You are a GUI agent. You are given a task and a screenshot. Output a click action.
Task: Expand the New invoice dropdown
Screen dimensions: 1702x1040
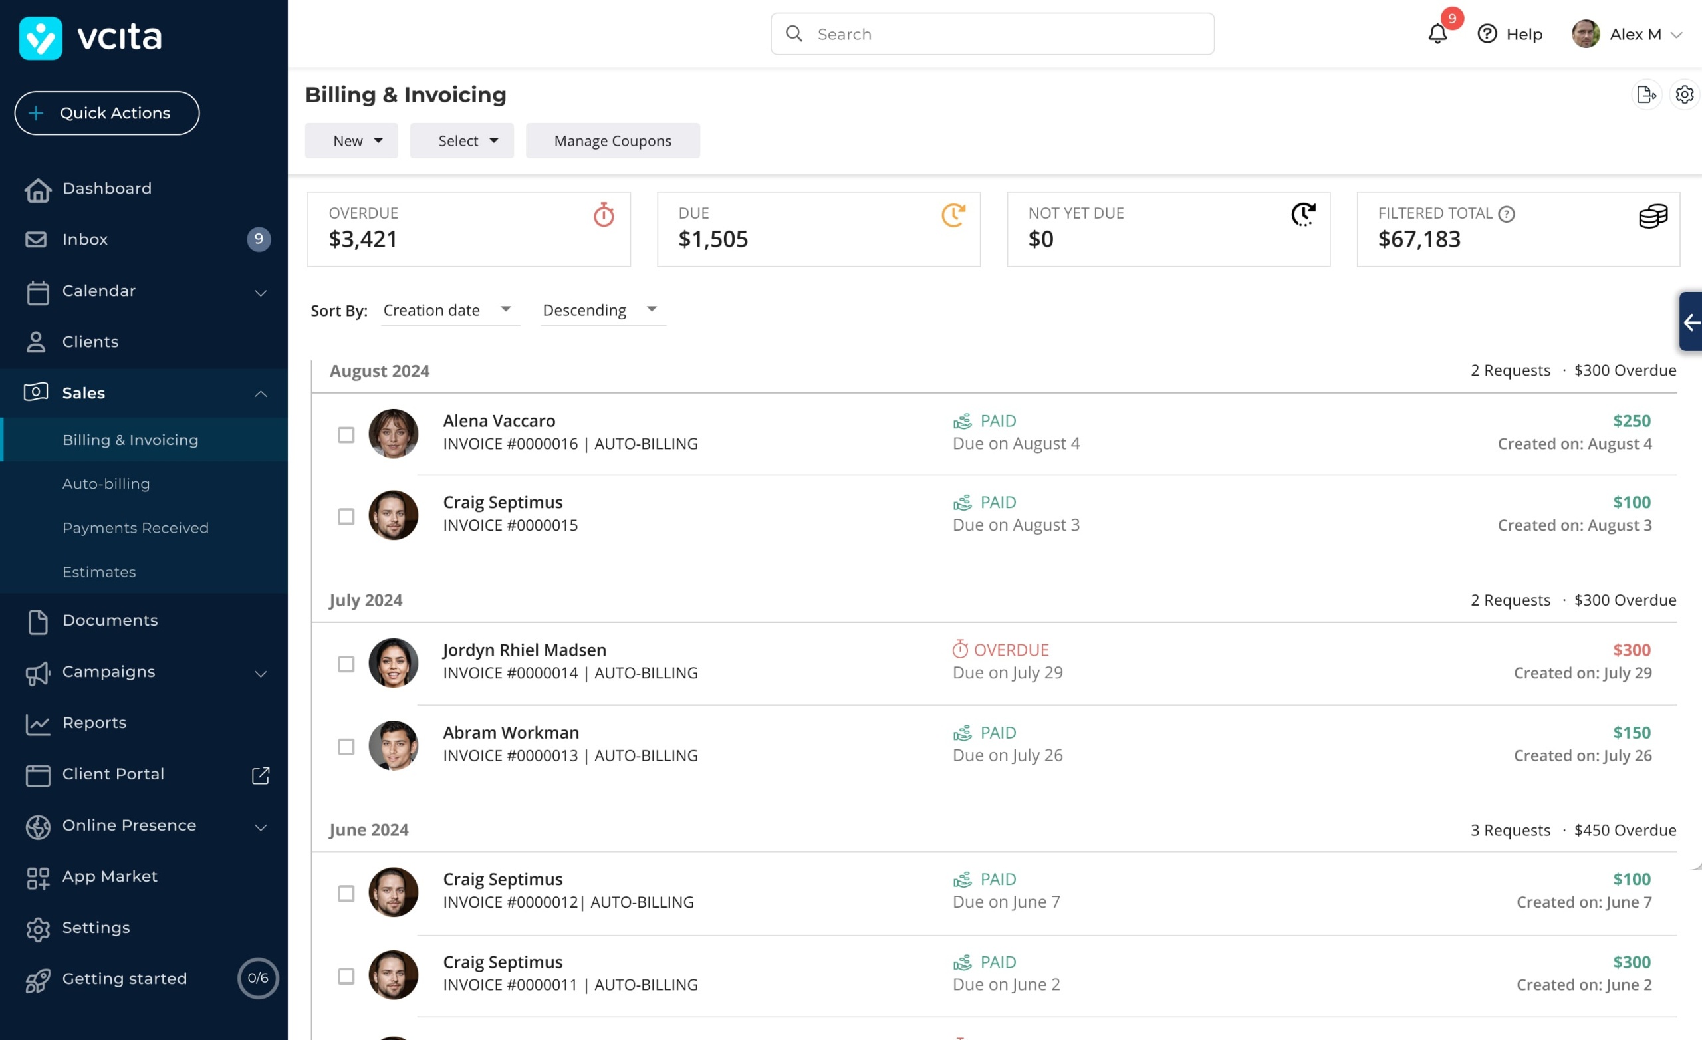point(352,141)
